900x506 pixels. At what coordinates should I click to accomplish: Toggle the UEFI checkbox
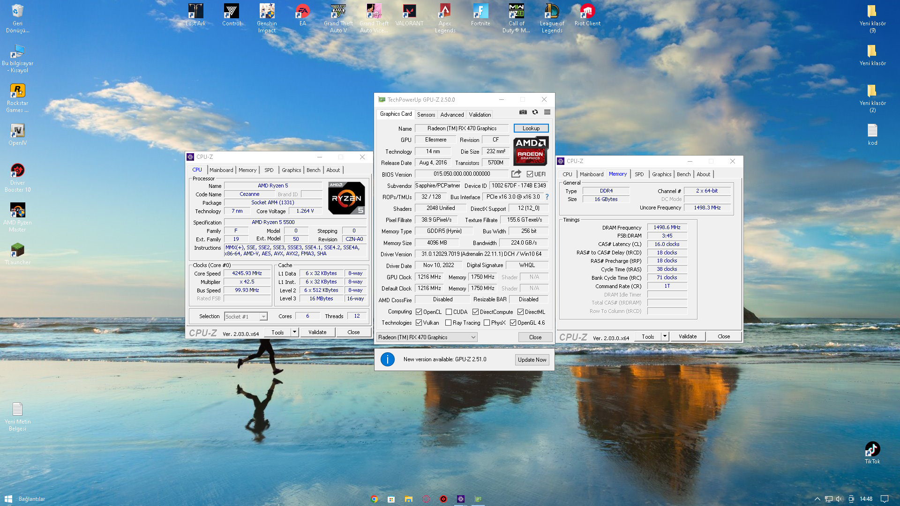[530, 174]
